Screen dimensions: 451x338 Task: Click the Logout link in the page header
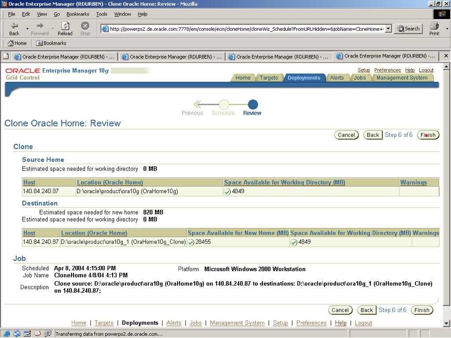[x=426, y=70]
